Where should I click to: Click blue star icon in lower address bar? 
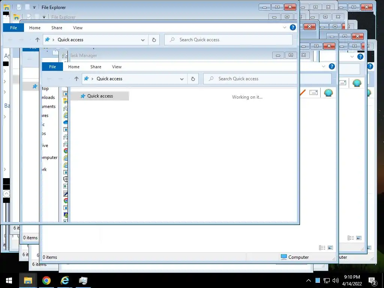pyautogui.click(x=86, y=78)
